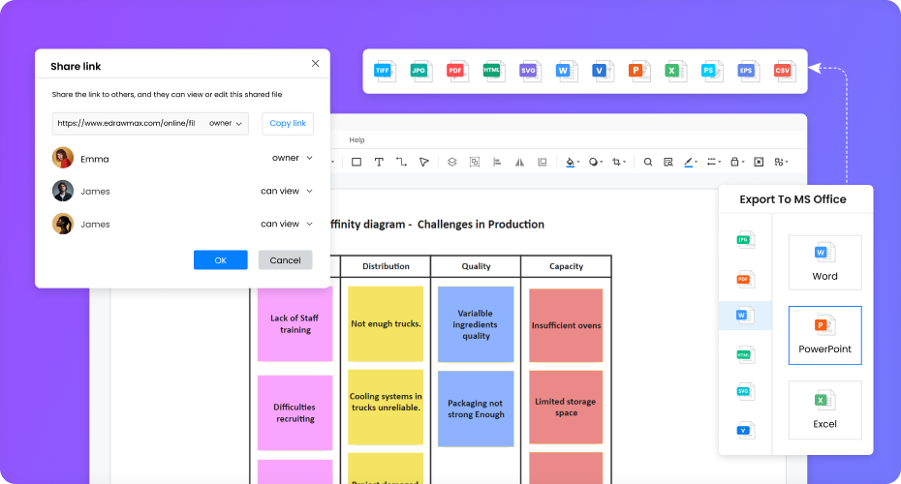The width and height of the screenshot is (901, 484).
Task: Select the Text tool in toolbar
Action: [379, 162]
